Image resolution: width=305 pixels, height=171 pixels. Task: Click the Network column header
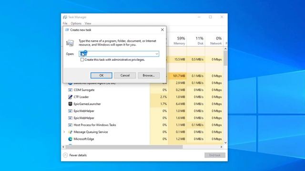(x=214, y=41)
